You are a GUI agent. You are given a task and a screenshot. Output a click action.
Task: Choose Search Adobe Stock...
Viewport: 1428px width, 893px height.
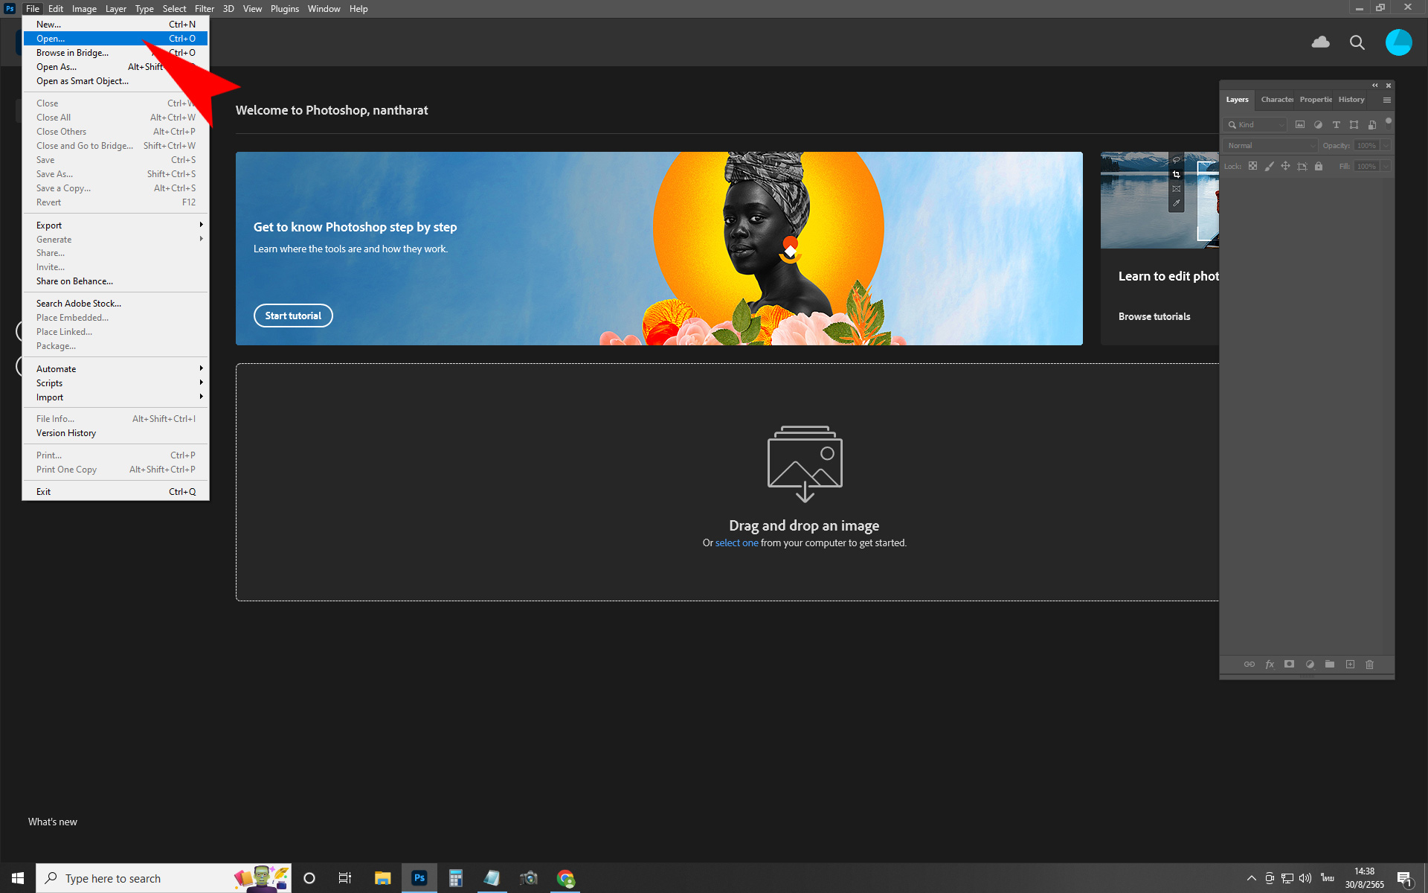pyautogui.click(x=115, y=304)
